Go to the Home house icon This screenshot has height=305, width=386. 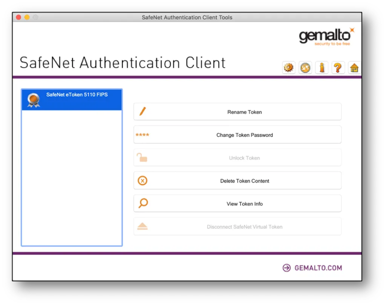(354, 68)
